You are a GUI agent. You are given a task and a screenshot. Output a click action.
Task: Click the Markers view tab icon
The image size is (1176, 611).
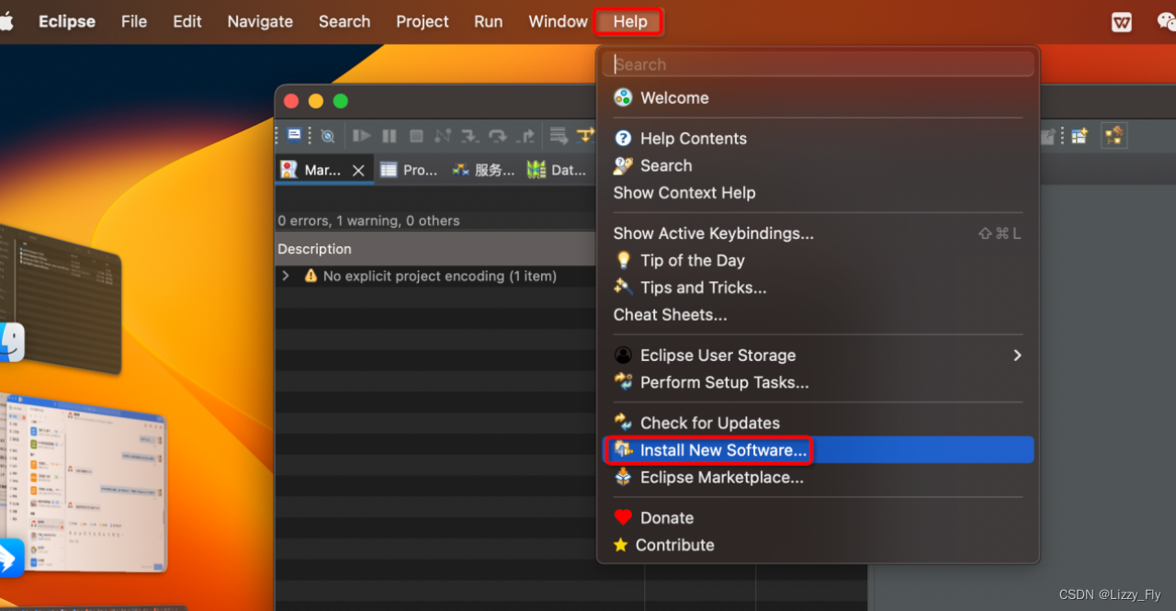[x=289, y=170]
